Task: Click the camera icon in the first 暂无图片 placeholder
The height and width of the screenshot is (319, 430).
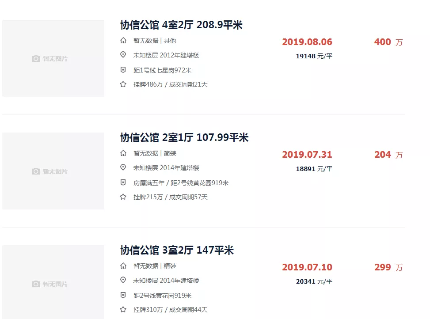Action: point(35,58)
